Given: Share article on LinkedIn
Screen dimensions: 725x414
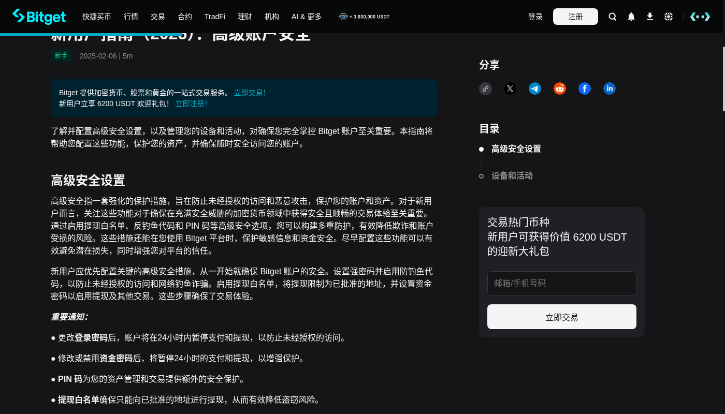Looking at the screenshot, I should (610, 88).
